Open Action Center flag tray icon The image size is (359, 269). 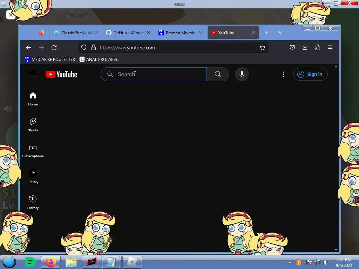[309, 262]
